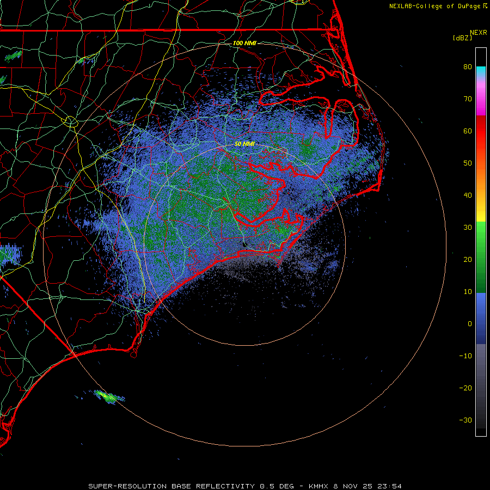
Task: Click the -10 dBZ scale value
Action: pyautogui.click(x=465, y=356)
